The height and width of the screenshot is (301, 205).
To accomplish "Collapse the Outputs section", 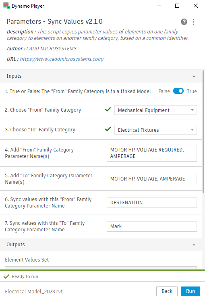I will coord(194,245).
